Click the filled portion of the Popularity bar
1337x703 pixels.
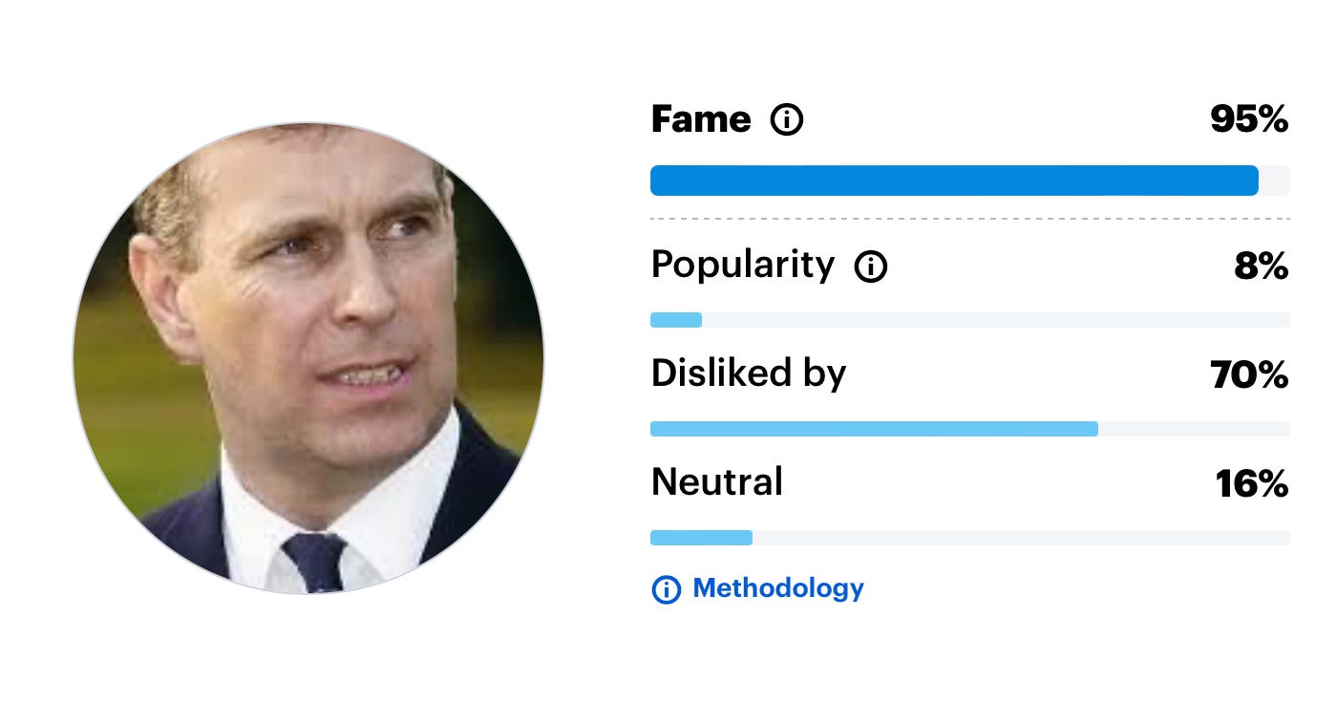point(676,320)
